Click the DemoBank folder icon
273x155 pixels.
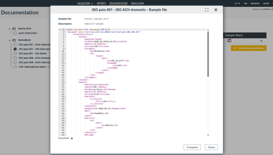[14, 40]
